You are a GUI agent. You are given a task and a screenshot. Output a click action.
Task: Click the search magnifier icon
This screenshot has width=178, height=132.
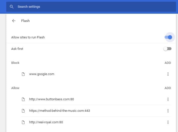tap(11, 6)
